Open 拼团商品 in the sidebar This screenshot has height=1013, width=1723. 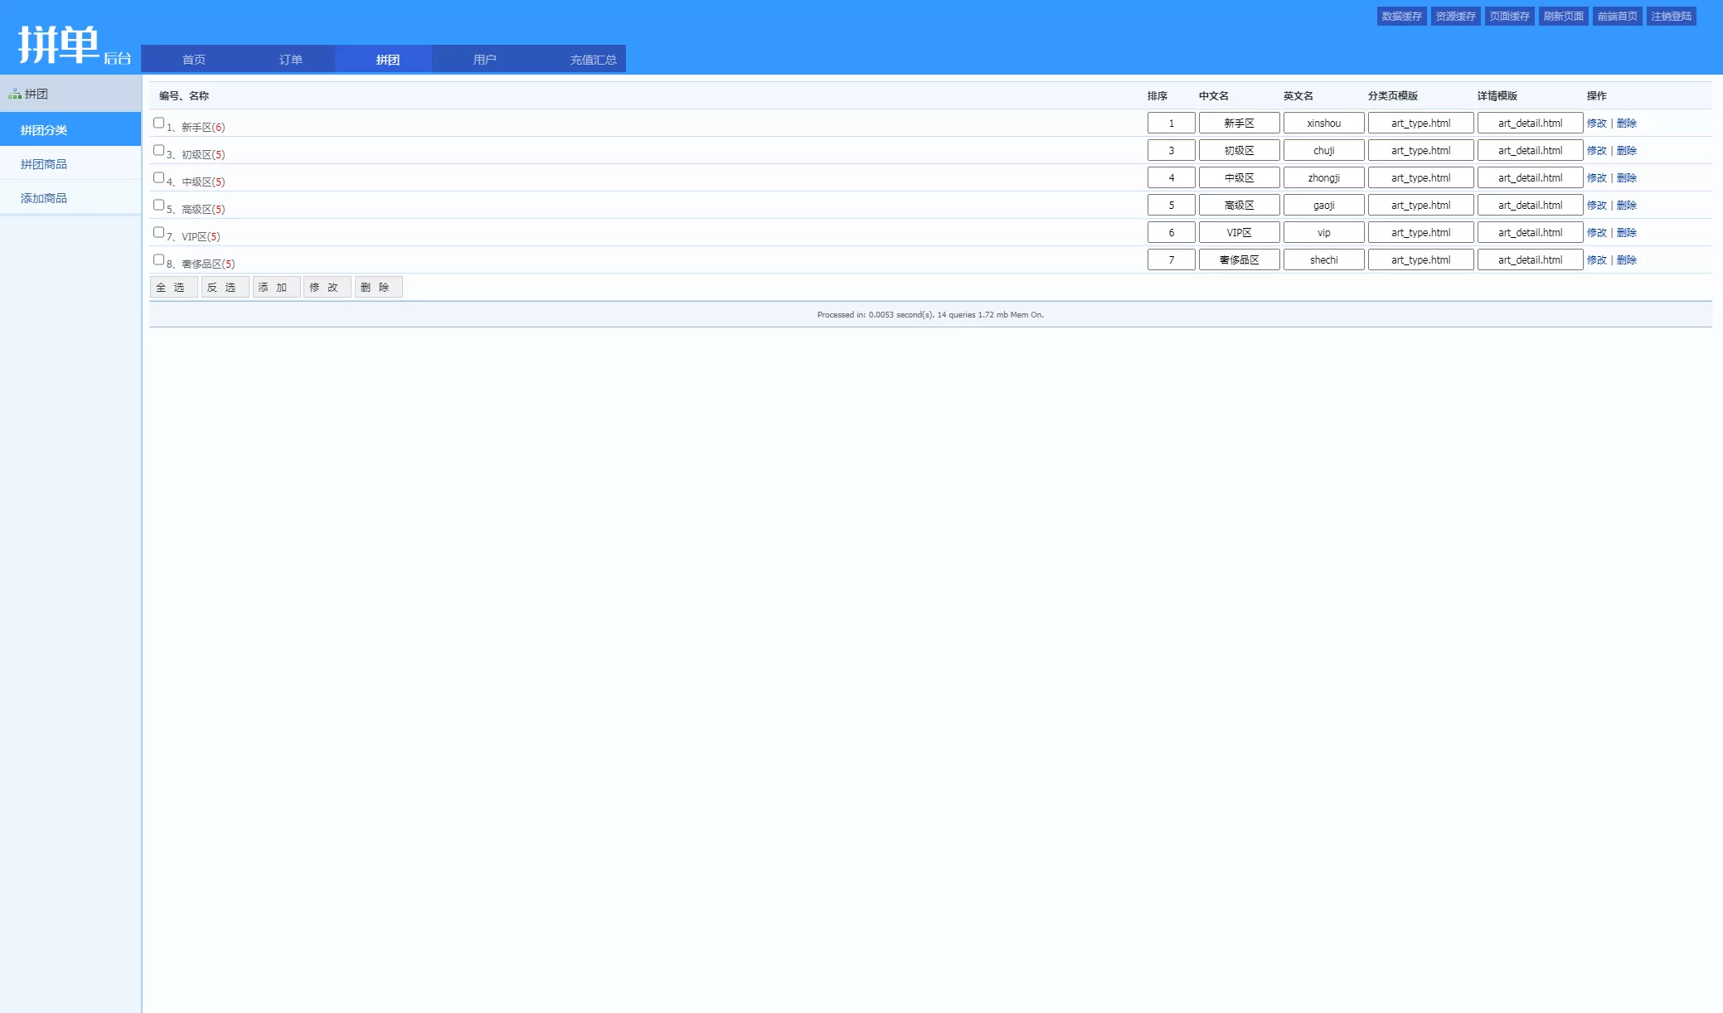click(x=44, y=164)
